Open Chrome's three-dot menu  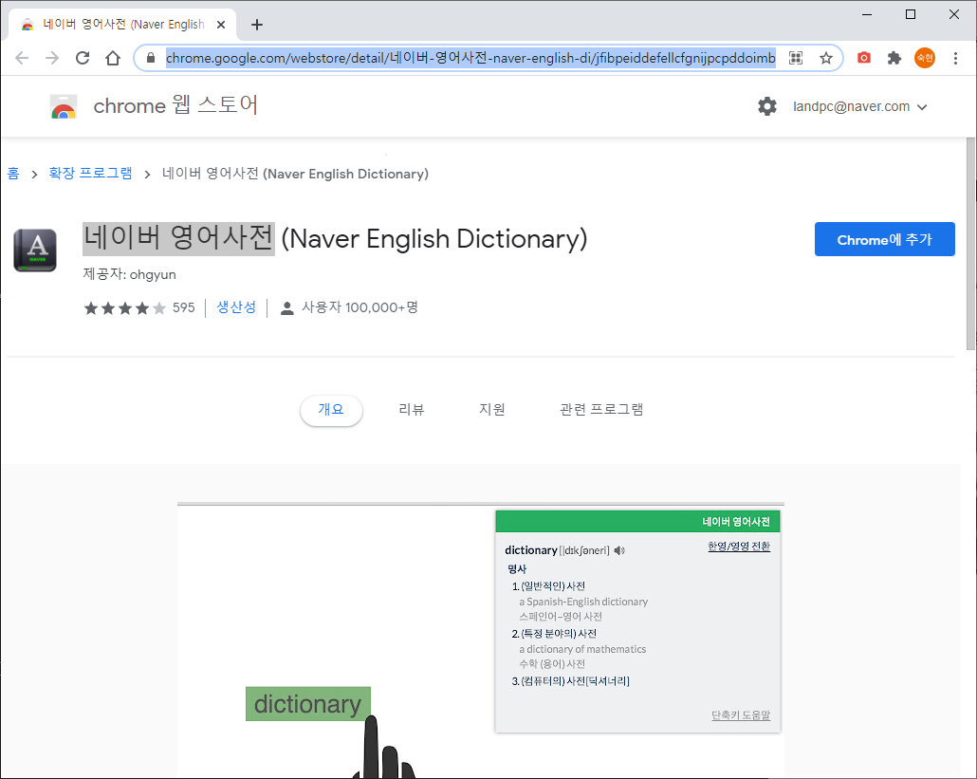955,58
